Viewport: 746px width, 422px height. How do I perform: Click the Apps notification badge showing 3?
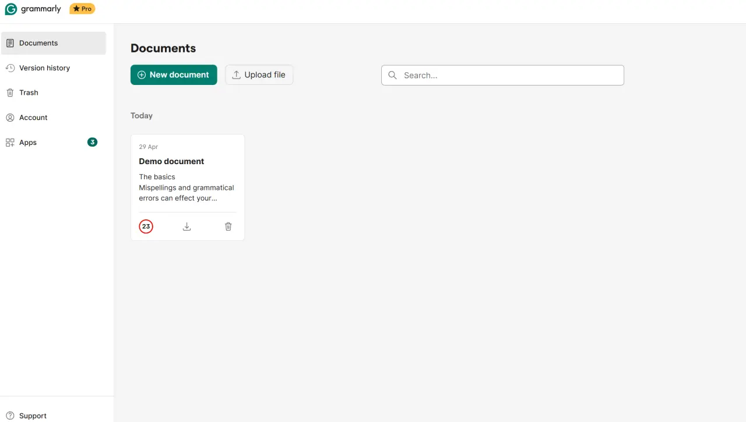92,142
